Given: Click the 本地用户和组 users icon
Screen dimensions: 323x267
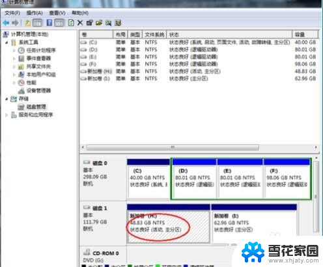Looking at the screenshot, I should click(21, 75).
